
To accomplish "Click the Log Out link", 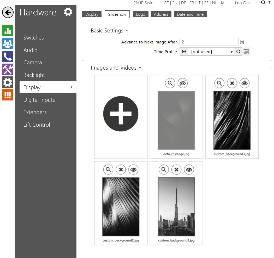I will [x=242, y=3].
